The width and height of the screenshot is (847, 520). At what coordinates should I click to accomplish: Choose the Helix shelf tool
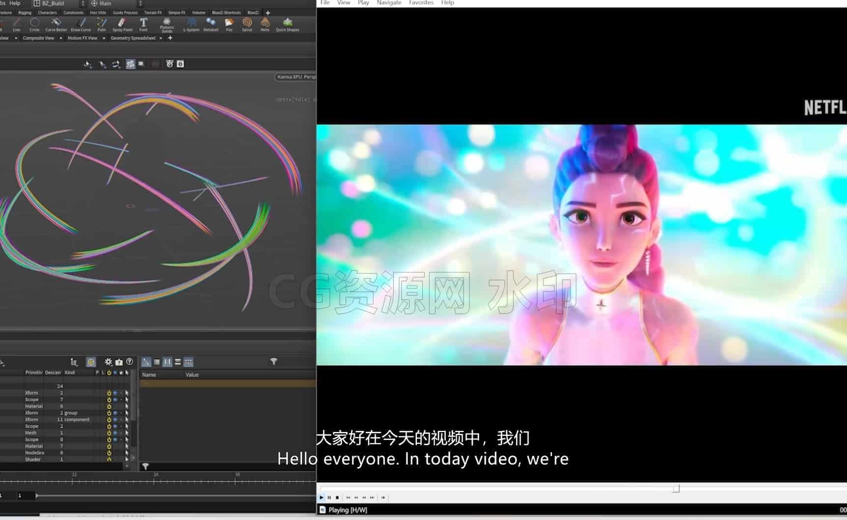click(265, 24)
